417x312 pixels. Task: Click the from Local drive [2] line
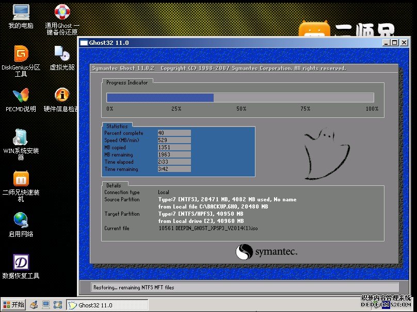click(x=201, y=221)
